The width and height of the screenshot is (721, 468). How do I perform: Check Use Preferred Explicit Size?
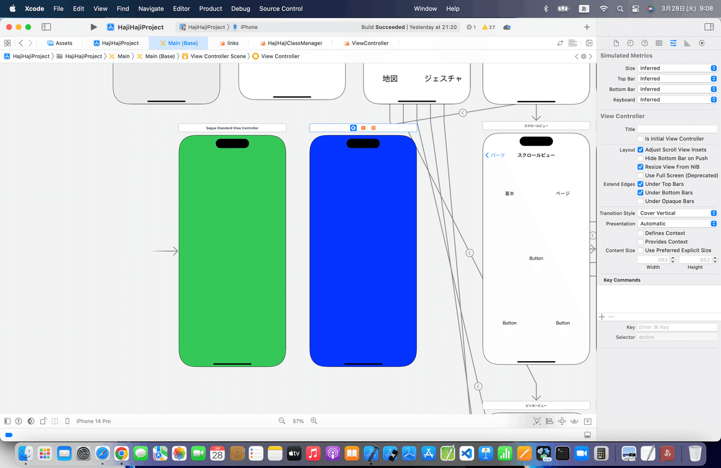640,251
